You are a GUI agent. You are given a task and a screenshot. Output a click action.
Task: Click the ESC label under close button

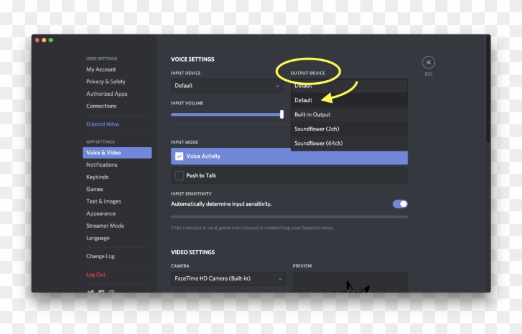pos(428,74)
